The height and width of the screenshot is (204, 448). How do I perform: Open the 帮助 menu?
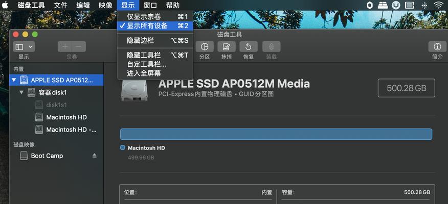(x=173, y=5)
